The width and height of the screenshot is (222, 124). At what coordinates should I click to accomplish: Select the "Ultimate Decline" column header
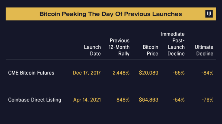[x=204, y=50]
